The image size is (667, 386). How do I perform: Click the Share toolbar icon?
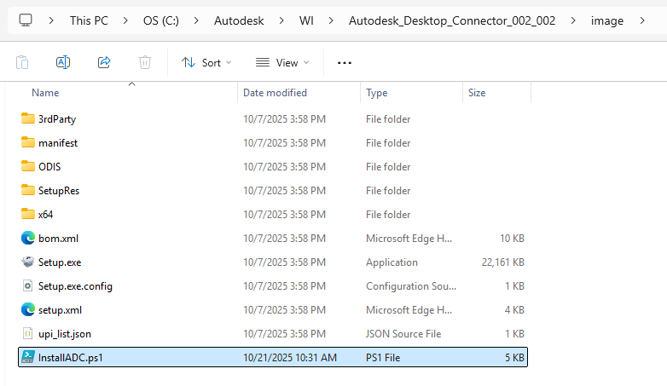[x=104, y=62]
